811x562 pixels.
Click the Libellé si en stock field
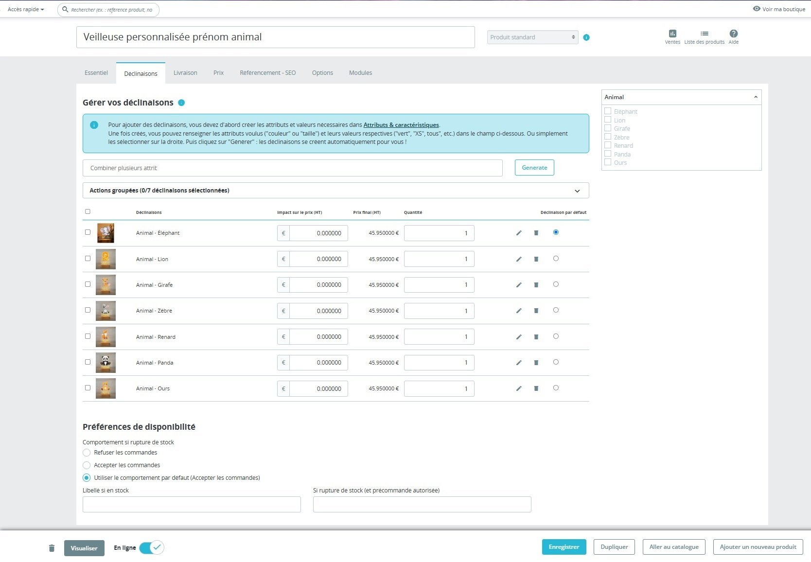192,504
